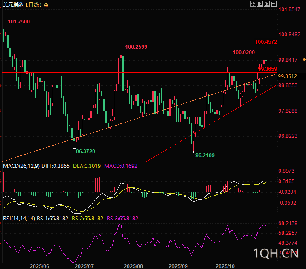Open the MACD(26,12,9) indicator settings label
The width and height of the screenshot is (306, 269).
point(21,166)
